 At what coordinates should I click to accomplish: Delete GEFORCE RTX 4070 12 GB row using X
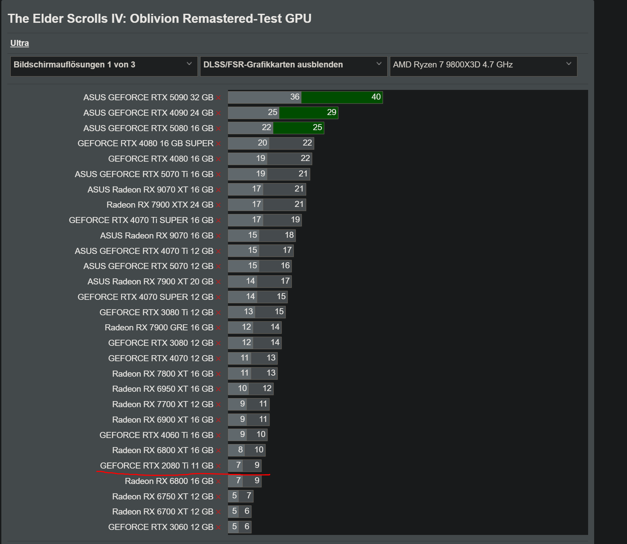coord(219,359)
